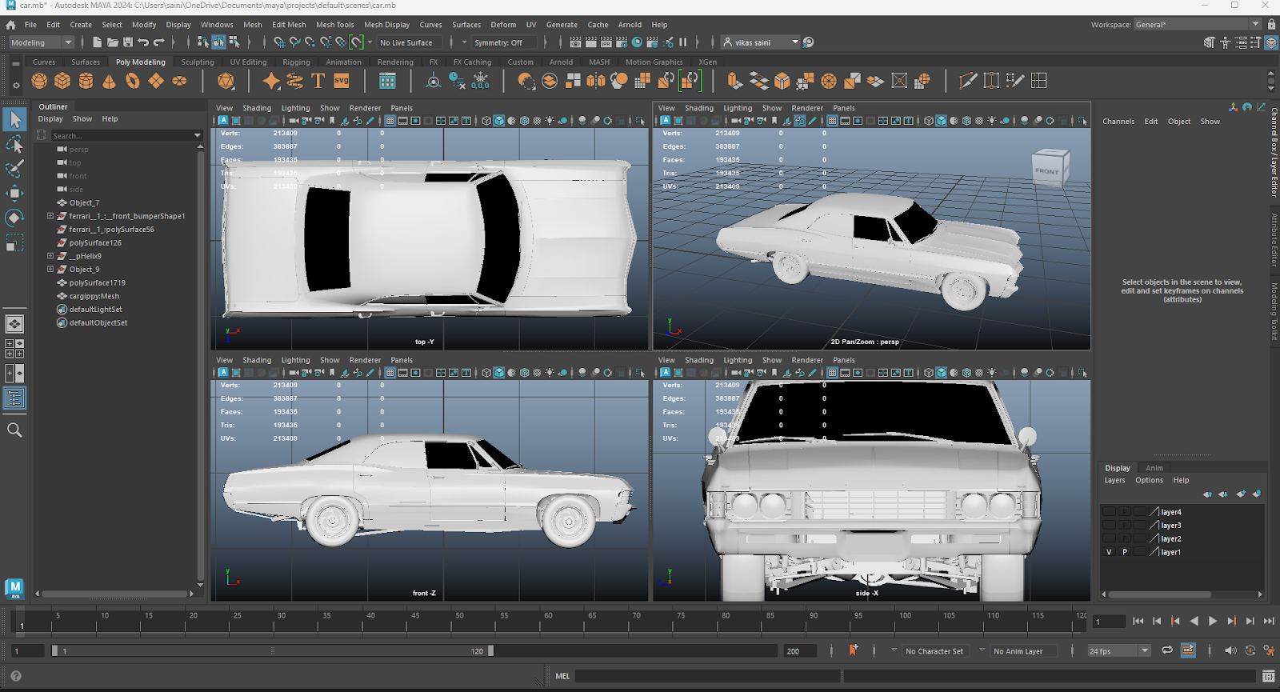Click the redo icon on status line
The height and width of the screenshot is (692, 1280).
point(159,42)
